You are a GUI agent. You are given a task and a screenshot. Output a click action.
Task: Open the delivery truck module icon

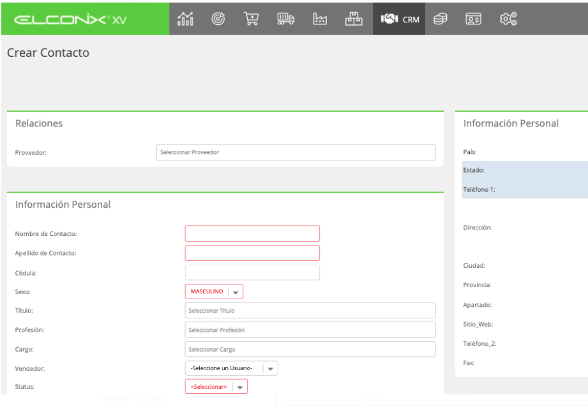(285, 19)
